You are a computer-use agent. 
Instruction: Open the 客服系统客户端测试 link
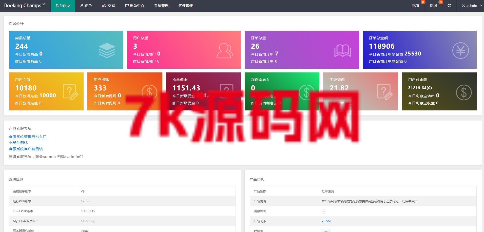pyautogui.click(x=26, y=149)
